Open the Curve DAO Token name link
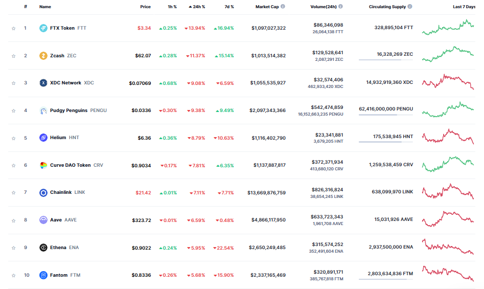This screenshot has width=484, height=289. point(71,165)
